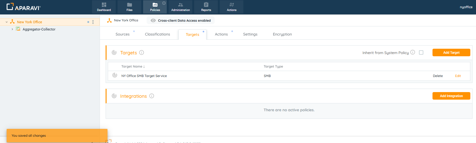Switch to the Classifications tab
This screenshot has height=143, width=476.
pyautogui.click(x=157, y=34)
